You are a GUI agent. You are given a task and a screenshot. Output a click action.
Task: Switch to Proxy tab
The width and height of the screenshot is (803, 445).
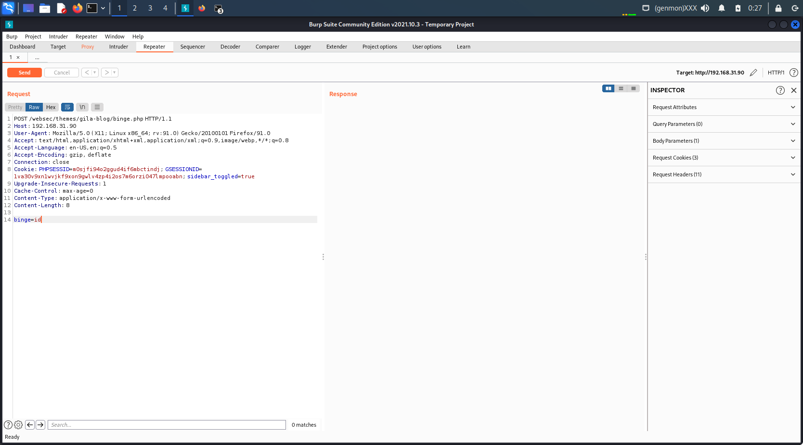pyautogui.click(x=88, y=47)
